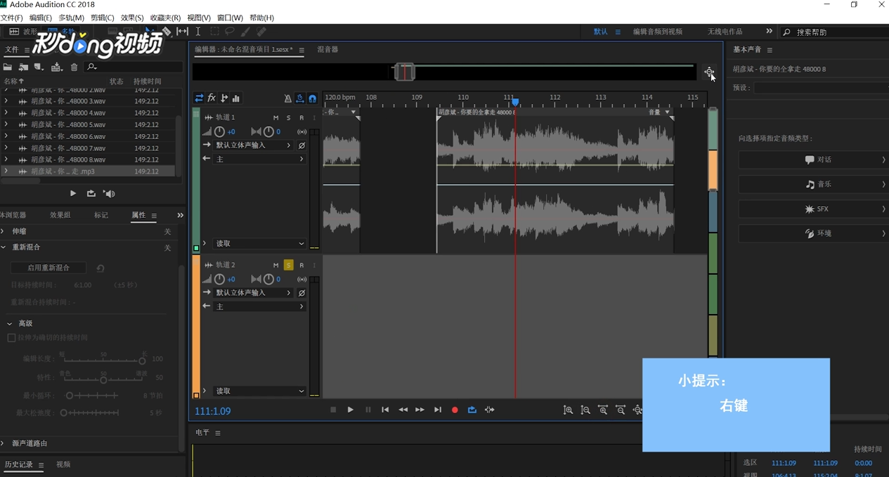Arm track 轨道 1 for recording
Image resolution: width=889 pixels, height=477 pixels.
click(x=301, y=117)
